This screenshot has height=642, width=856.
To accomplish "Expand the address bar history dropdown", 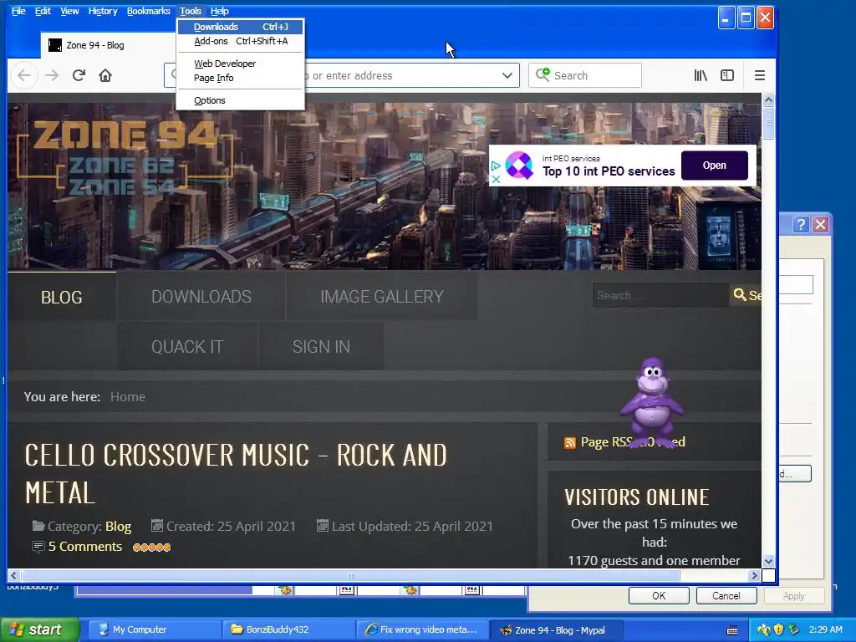I will click(x=507, y=75).
